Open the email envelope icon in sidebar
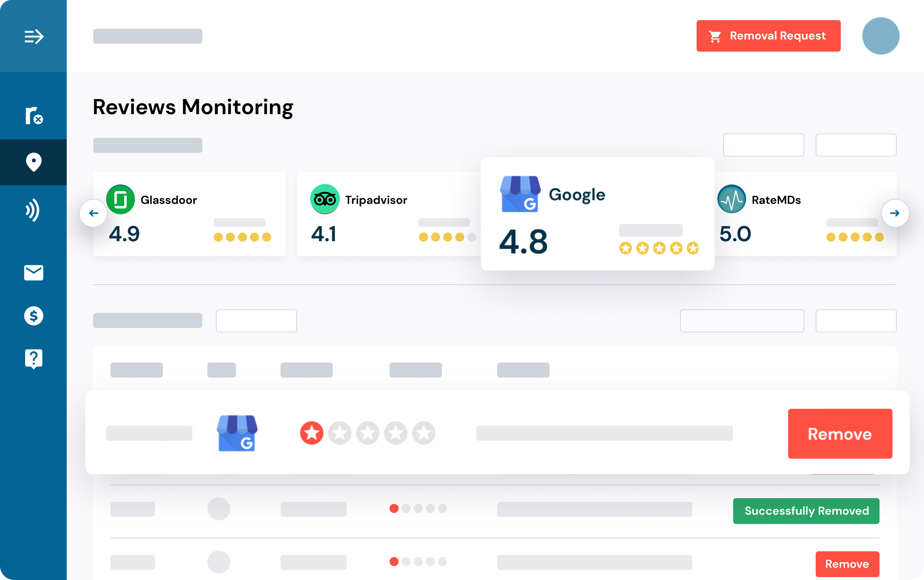This screenshot has width=924, height=580. click(33, 272)
